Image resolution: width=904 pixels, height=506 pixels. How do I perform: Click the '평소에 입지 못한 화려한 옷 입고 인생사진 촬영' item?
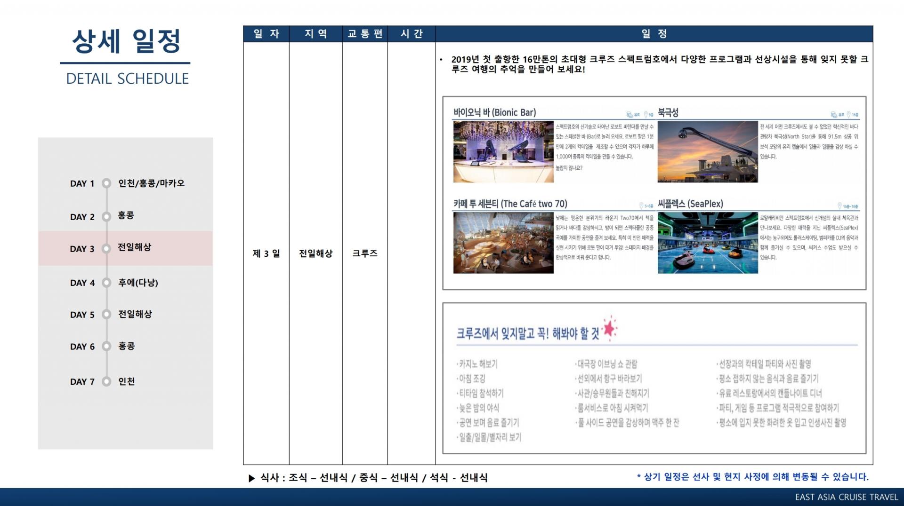coord(782,422)
